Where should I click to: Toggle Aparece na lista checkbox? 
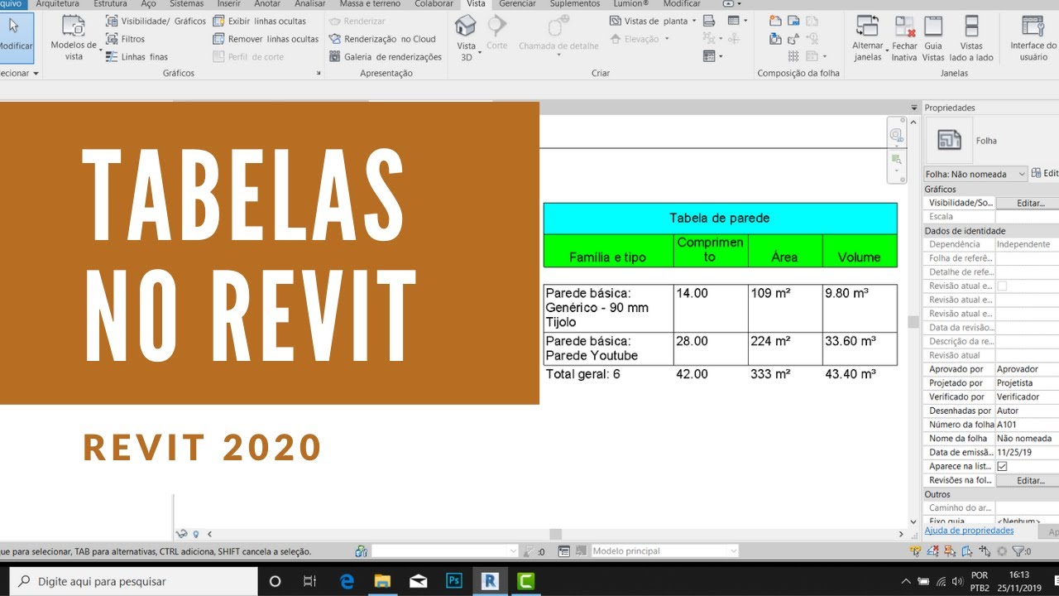click(1002, 466)
